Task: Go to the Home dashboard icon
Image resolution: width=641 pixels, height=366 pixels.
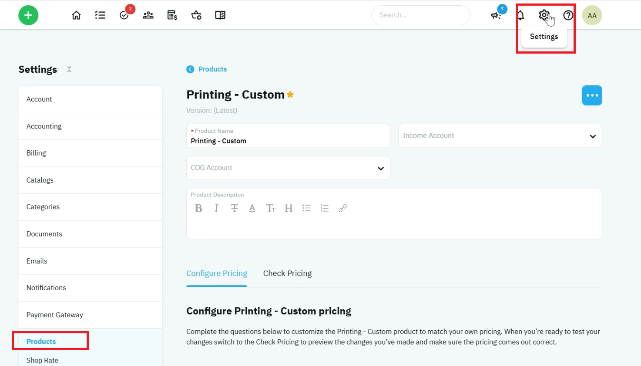Action: coord(76,15)
